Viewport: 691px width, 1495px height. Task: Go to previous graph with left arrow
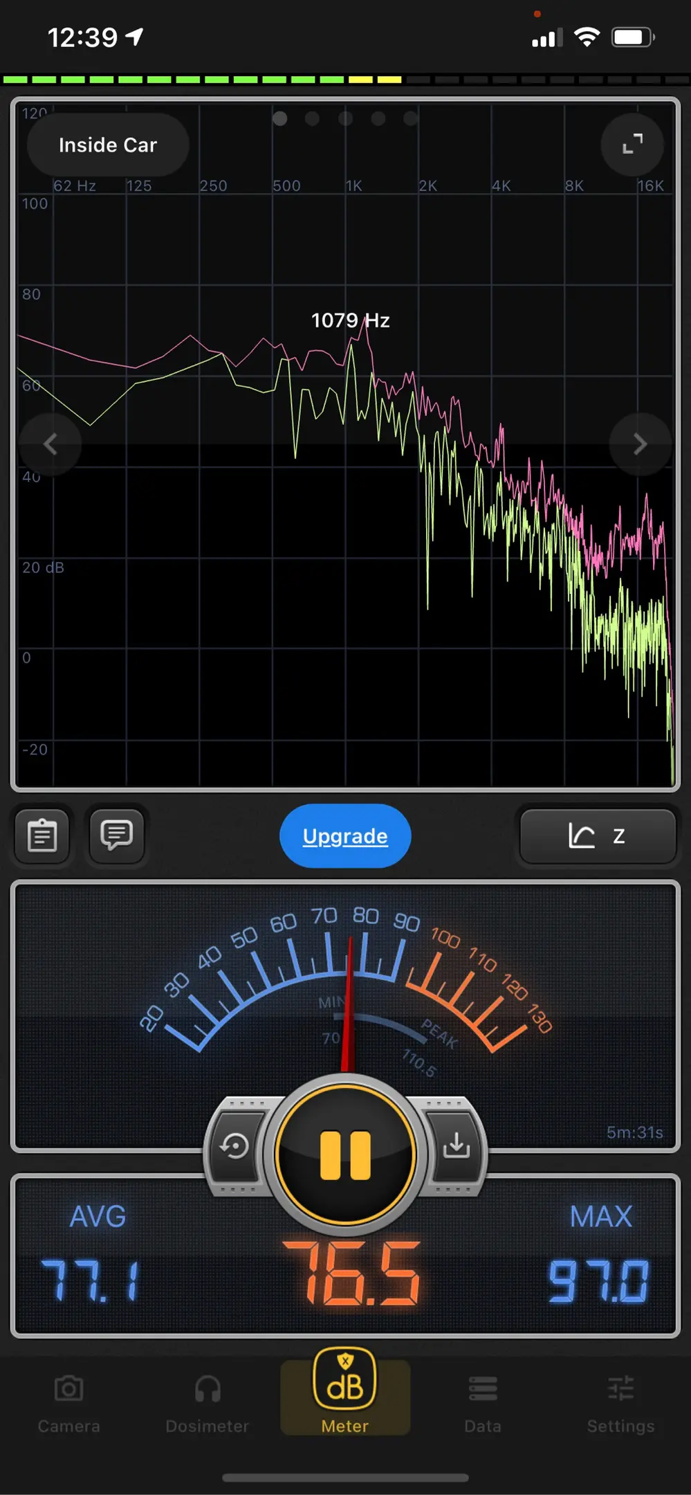[50, 444]
